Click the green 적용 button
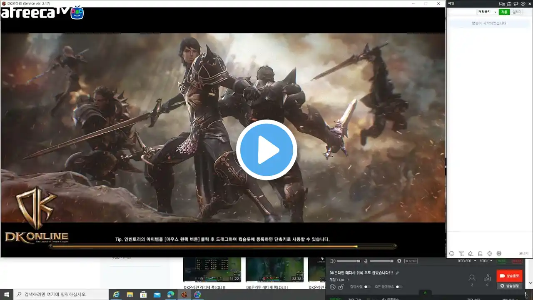Viewport: 533px width, 300px height. pos(504,12)
